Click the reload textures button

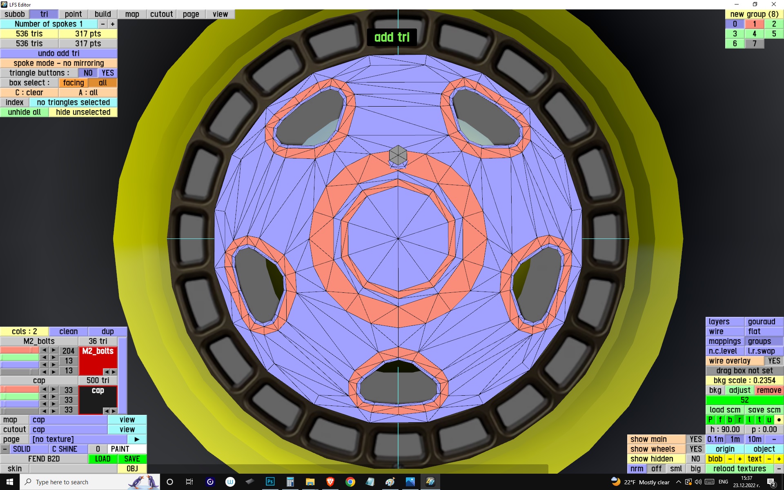pos(739,469)
